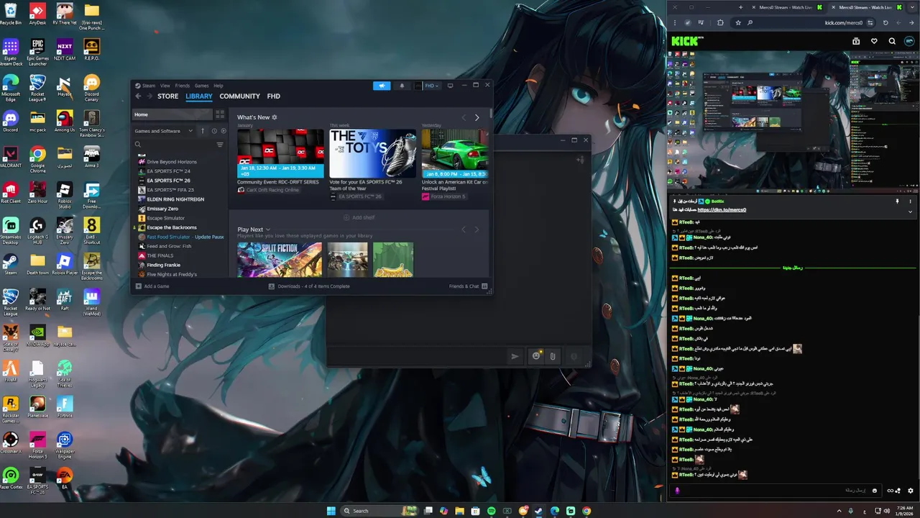Viewport: 920px width, 518px height.
Task: Open Steam's View menu
Action: coord(165,86)
